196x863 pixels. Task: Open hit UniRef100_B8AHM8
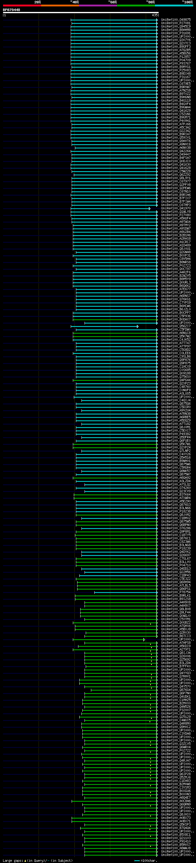[176, 30]
